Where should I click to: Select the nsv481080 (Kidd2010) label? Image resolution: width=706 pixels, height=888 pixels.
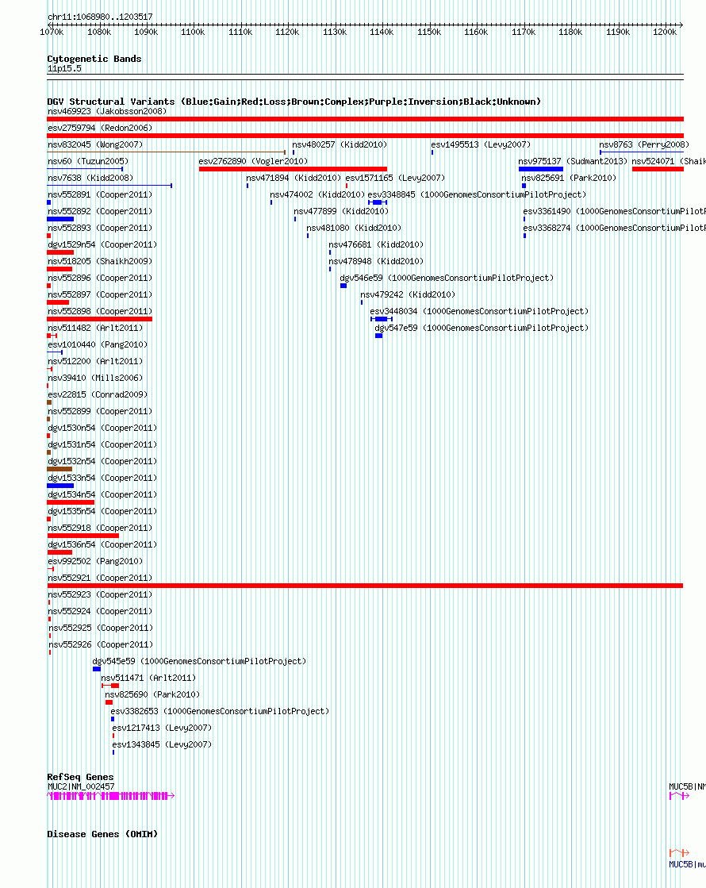[x=354, y=229]
